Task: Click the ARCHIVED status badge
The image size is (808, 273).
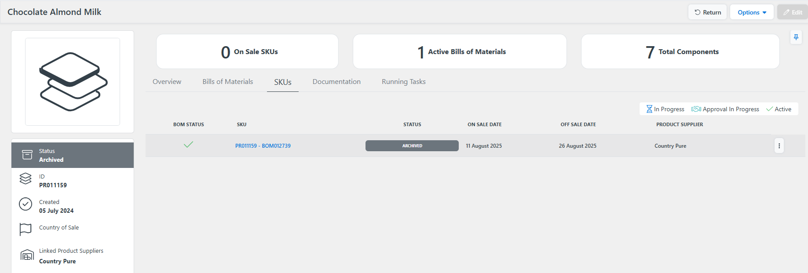Action: pyautogui.click(x=412, y=146)
